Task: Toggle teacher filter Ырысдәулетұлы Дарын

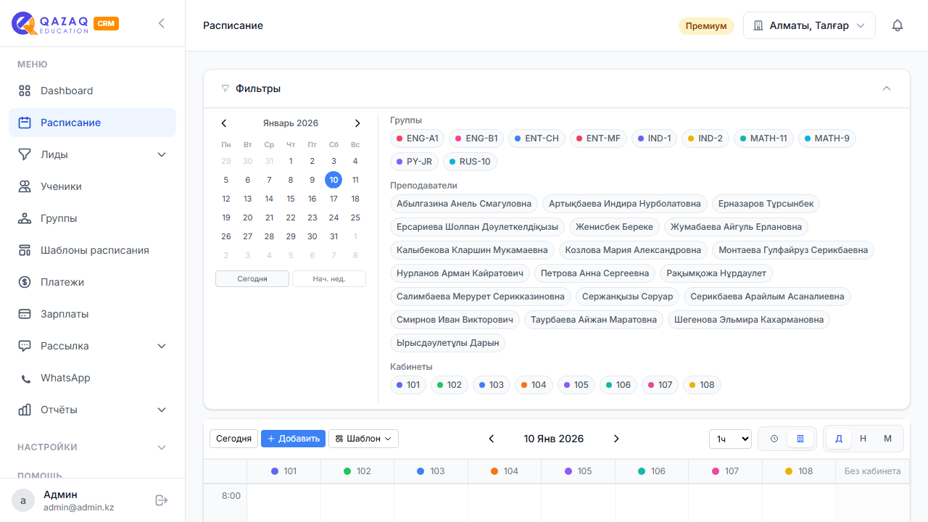Action: 448,343
